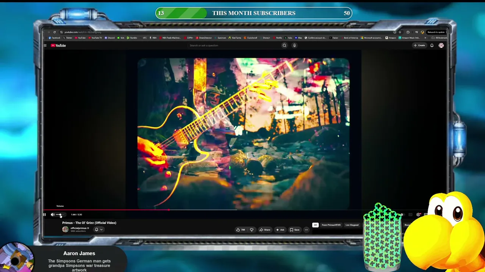The height and width of the screenshot is (272, 485).
Task: Open the Facebook bookmark
Action: (x=55, y=38)
